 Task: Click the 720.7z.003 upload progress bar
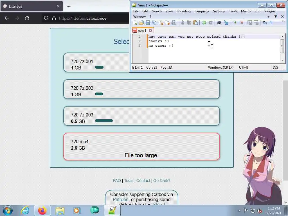pos(104,121)
